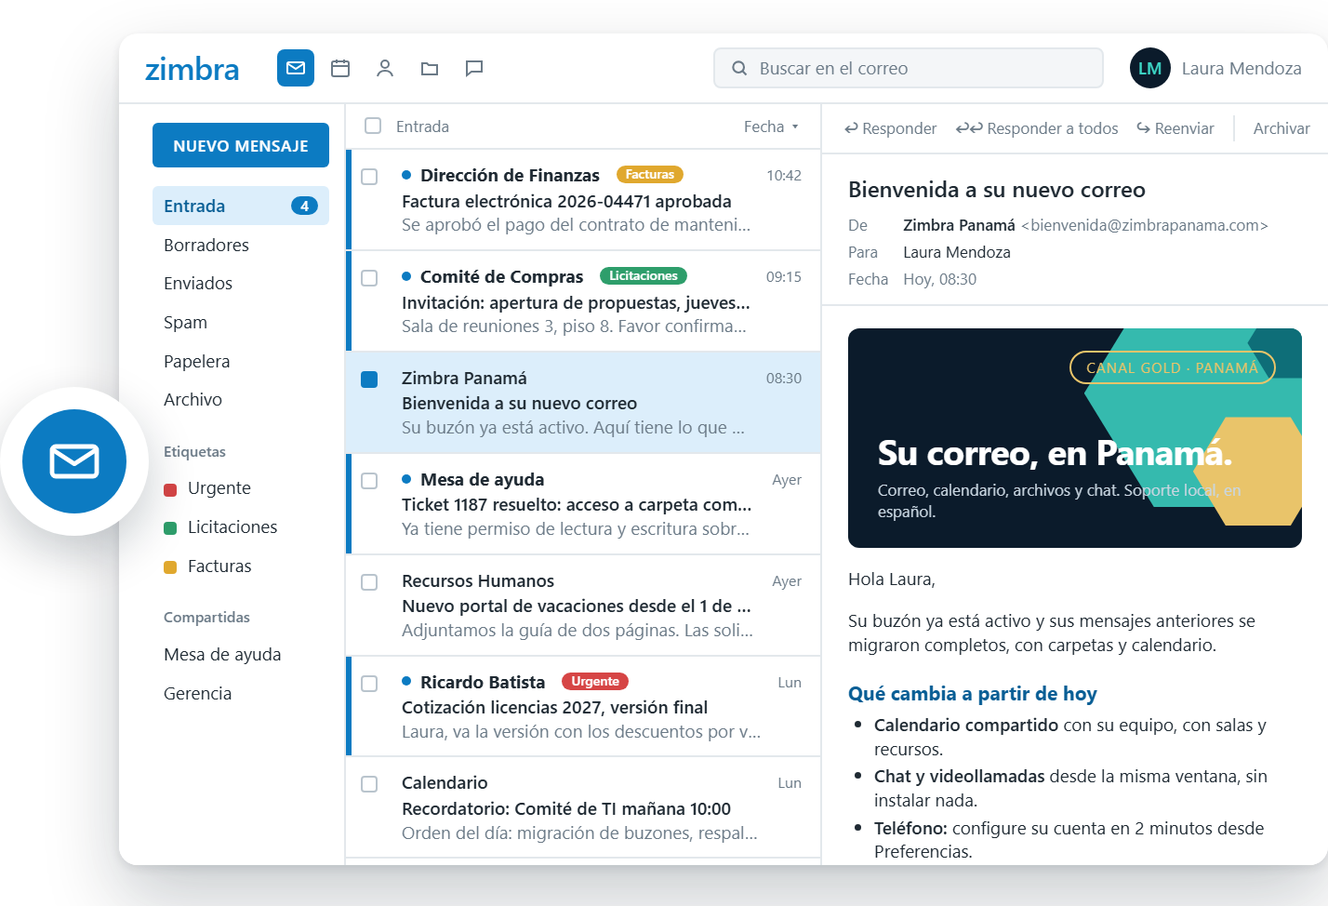This screenshot has height=906, width=1328.
Task: Open the Borradores folder
Action: tap(241, 245)
